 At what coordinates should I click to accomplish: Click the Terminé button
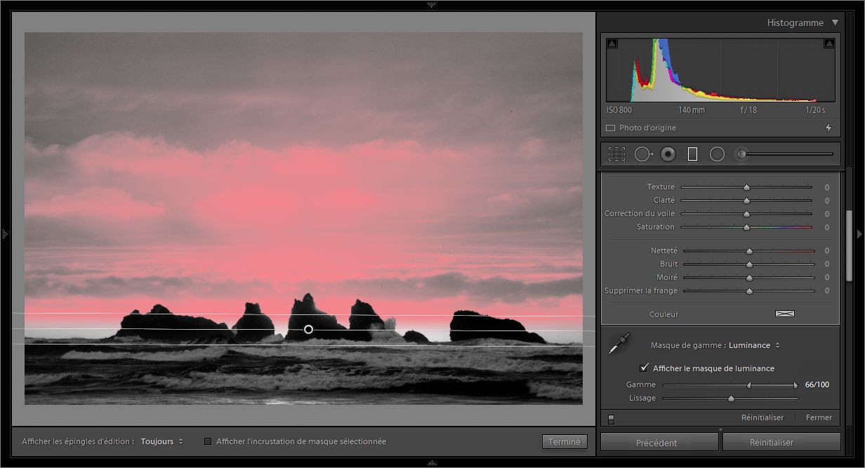564,441
